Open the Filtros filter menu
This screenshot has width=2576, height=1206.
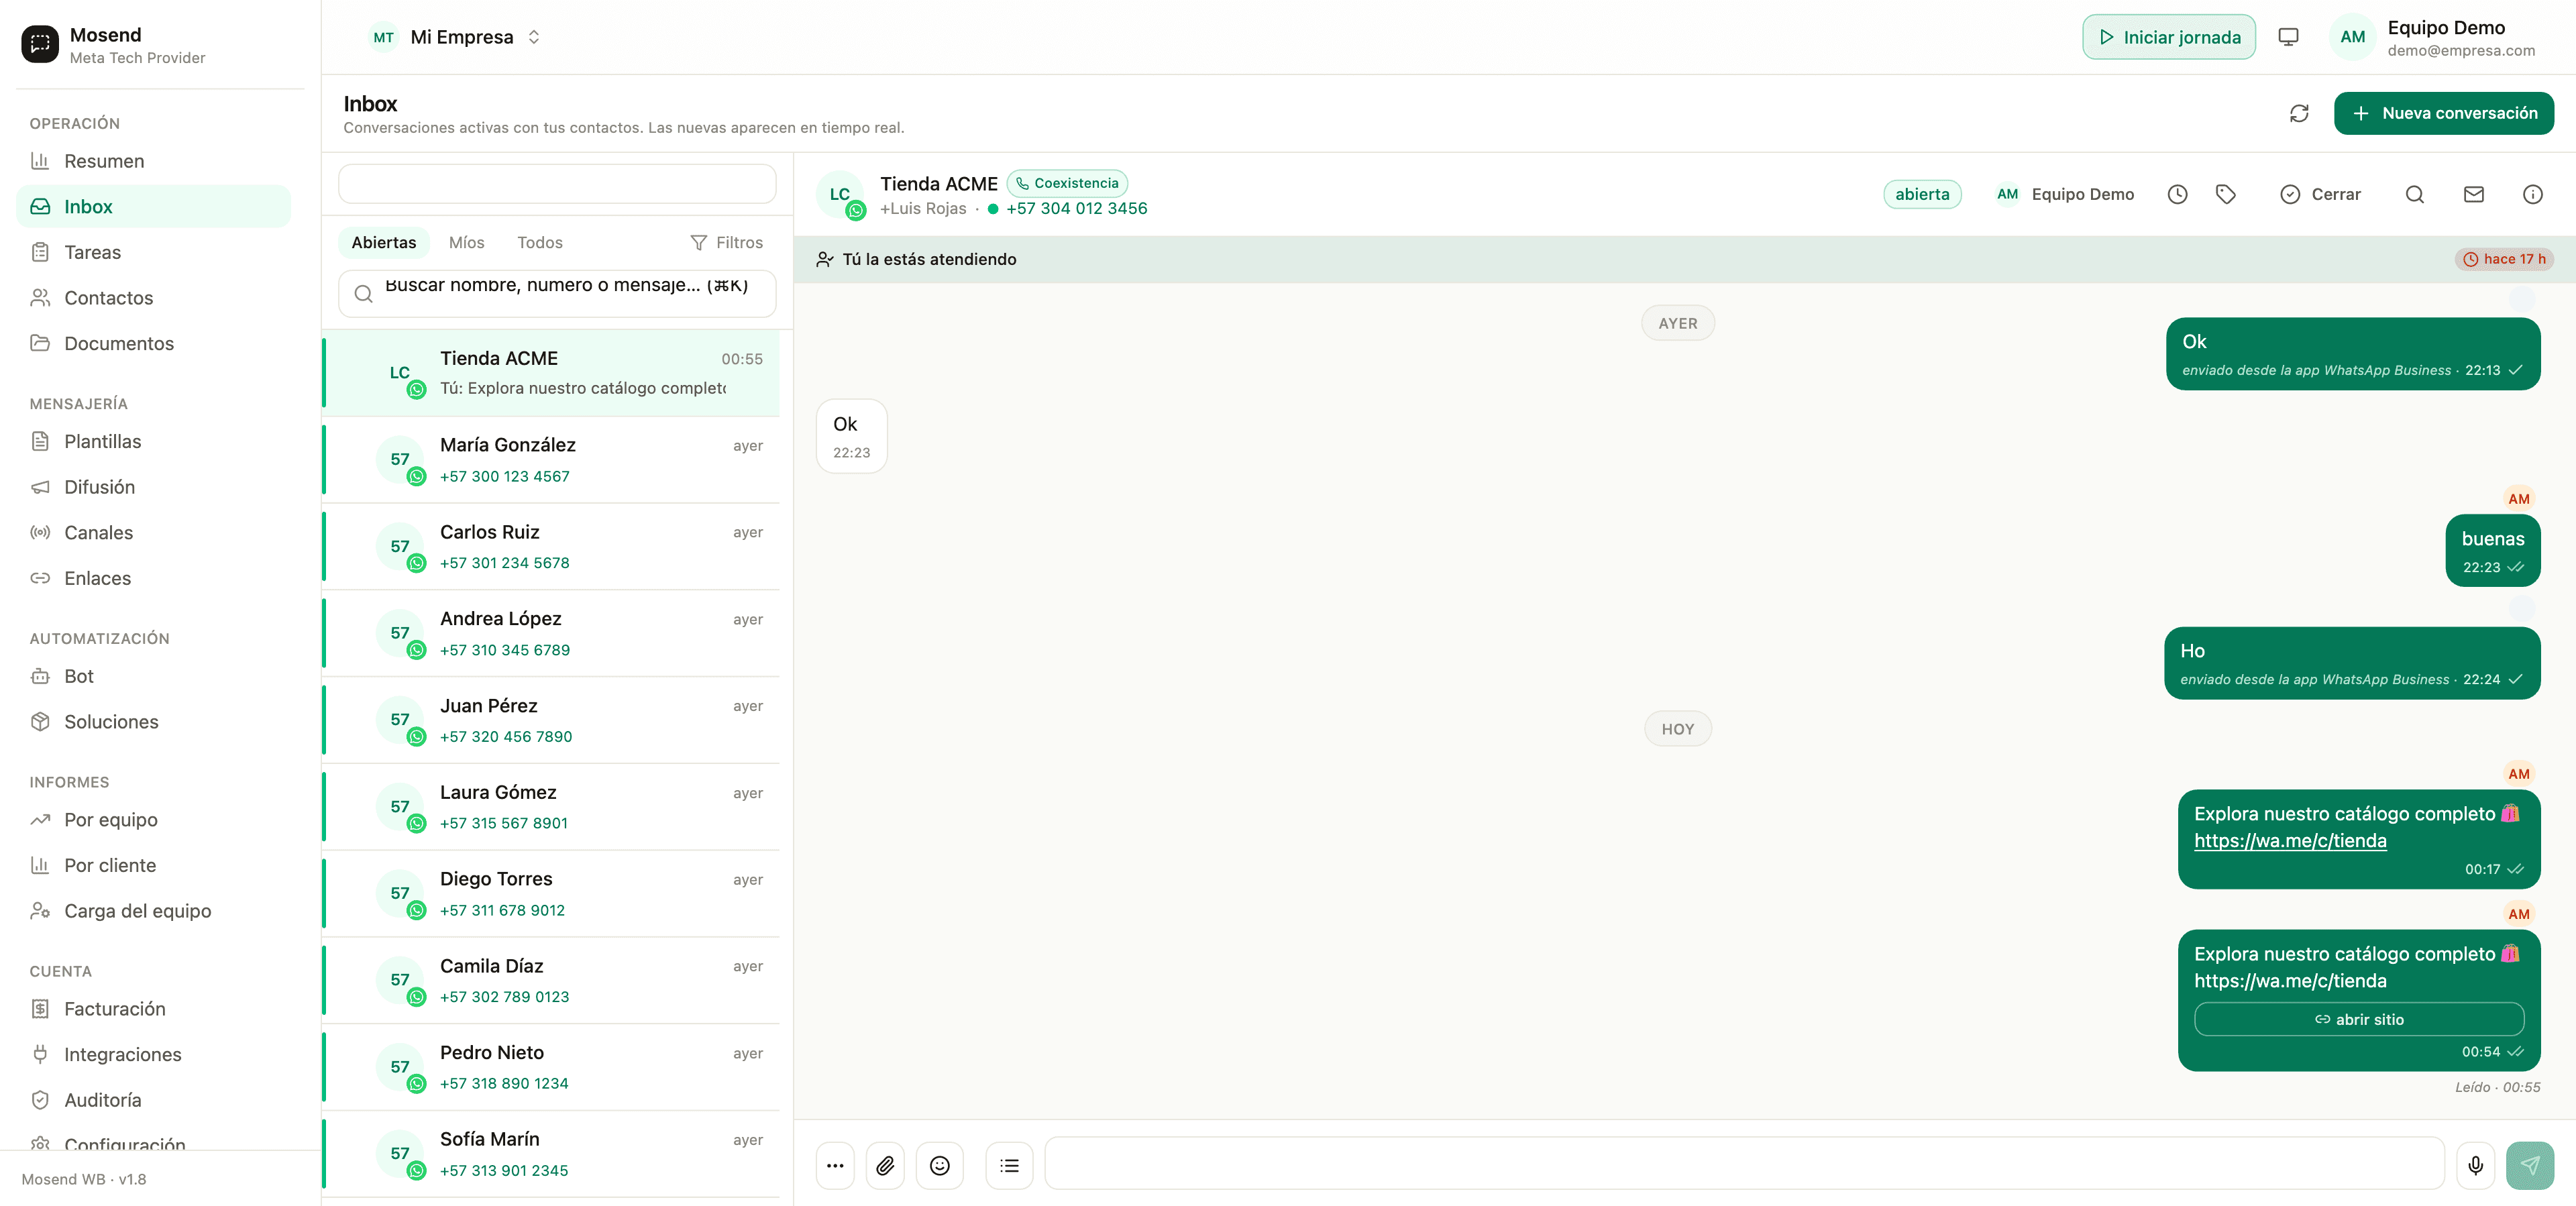(x=726, y=242)
